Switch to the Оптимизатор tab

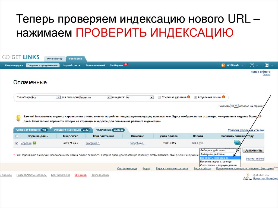click(55, 59)
